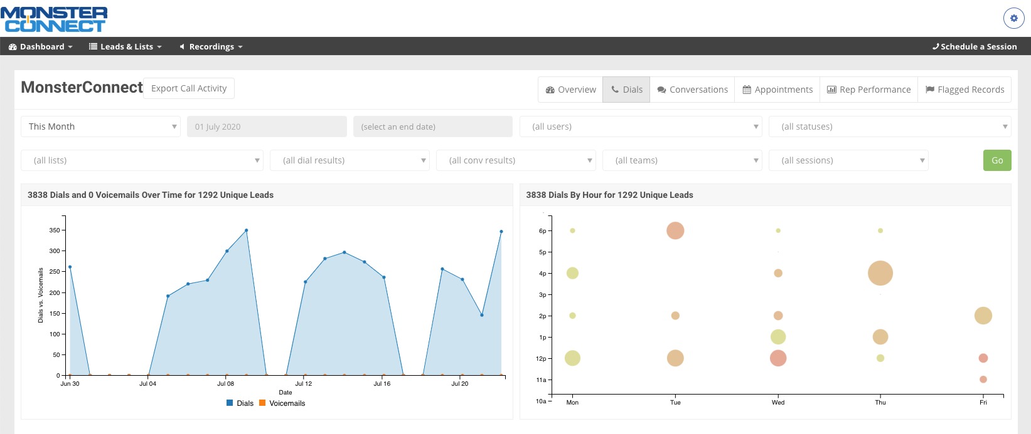View the Rep Performance tab

coord(869,90)
